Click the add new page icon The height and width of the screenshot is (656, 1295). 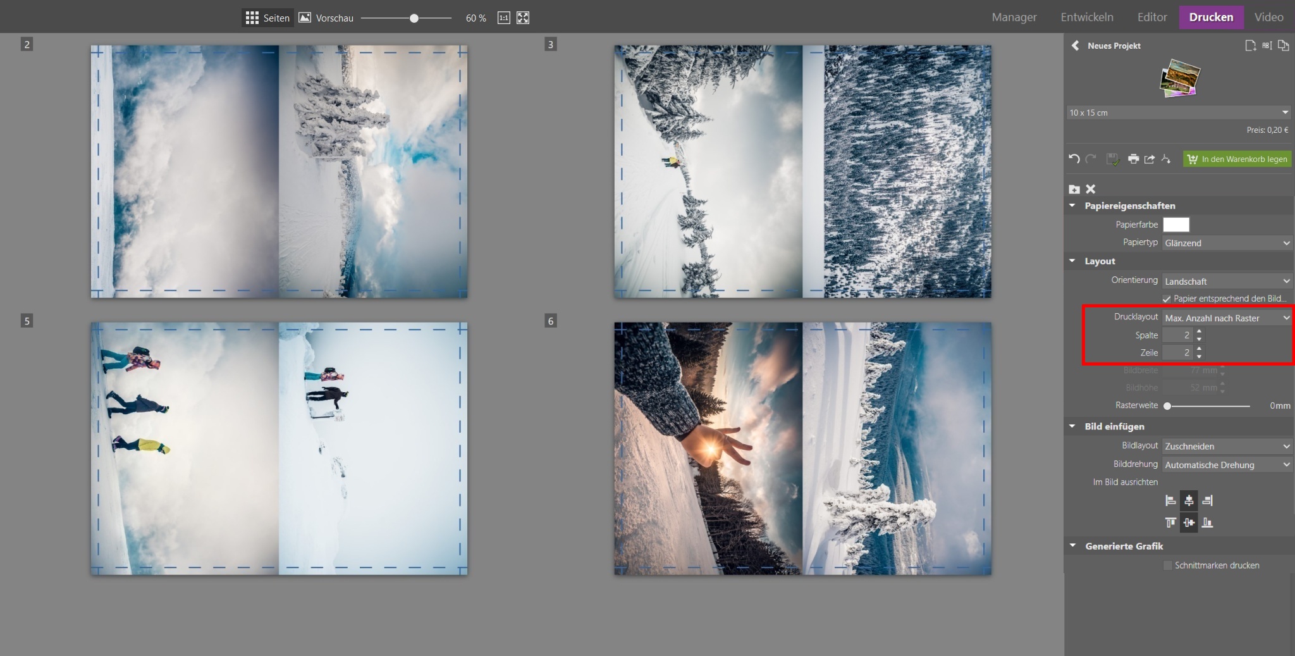1250,46
